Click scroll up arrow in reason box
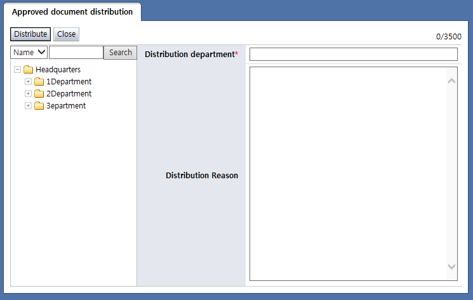This screenshot has height=300, width=473. [451, 81]
